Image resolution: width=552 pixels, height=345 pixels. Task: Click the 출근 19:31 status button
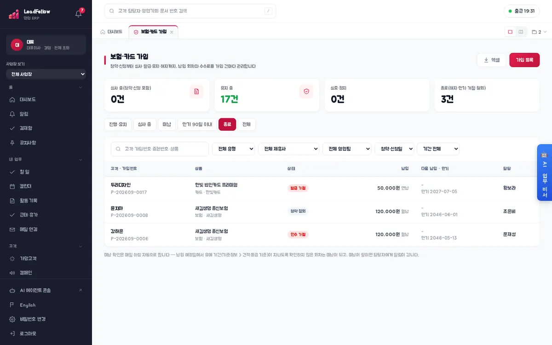pyautogui.click(x=522, y=11)
